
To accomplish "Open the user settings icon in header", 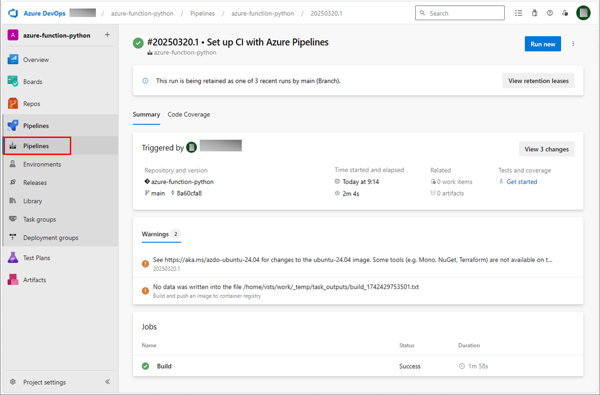I will click(565, 13).
